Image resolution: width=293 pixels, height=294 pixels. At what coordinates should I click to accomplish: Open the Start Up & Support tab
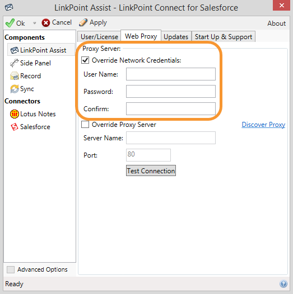224,36
